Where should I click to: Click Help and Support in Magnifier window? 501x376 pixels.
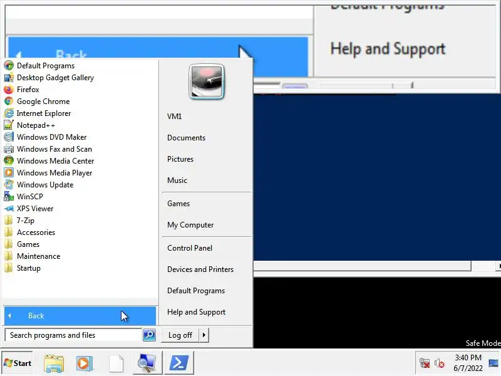[388, 49]
